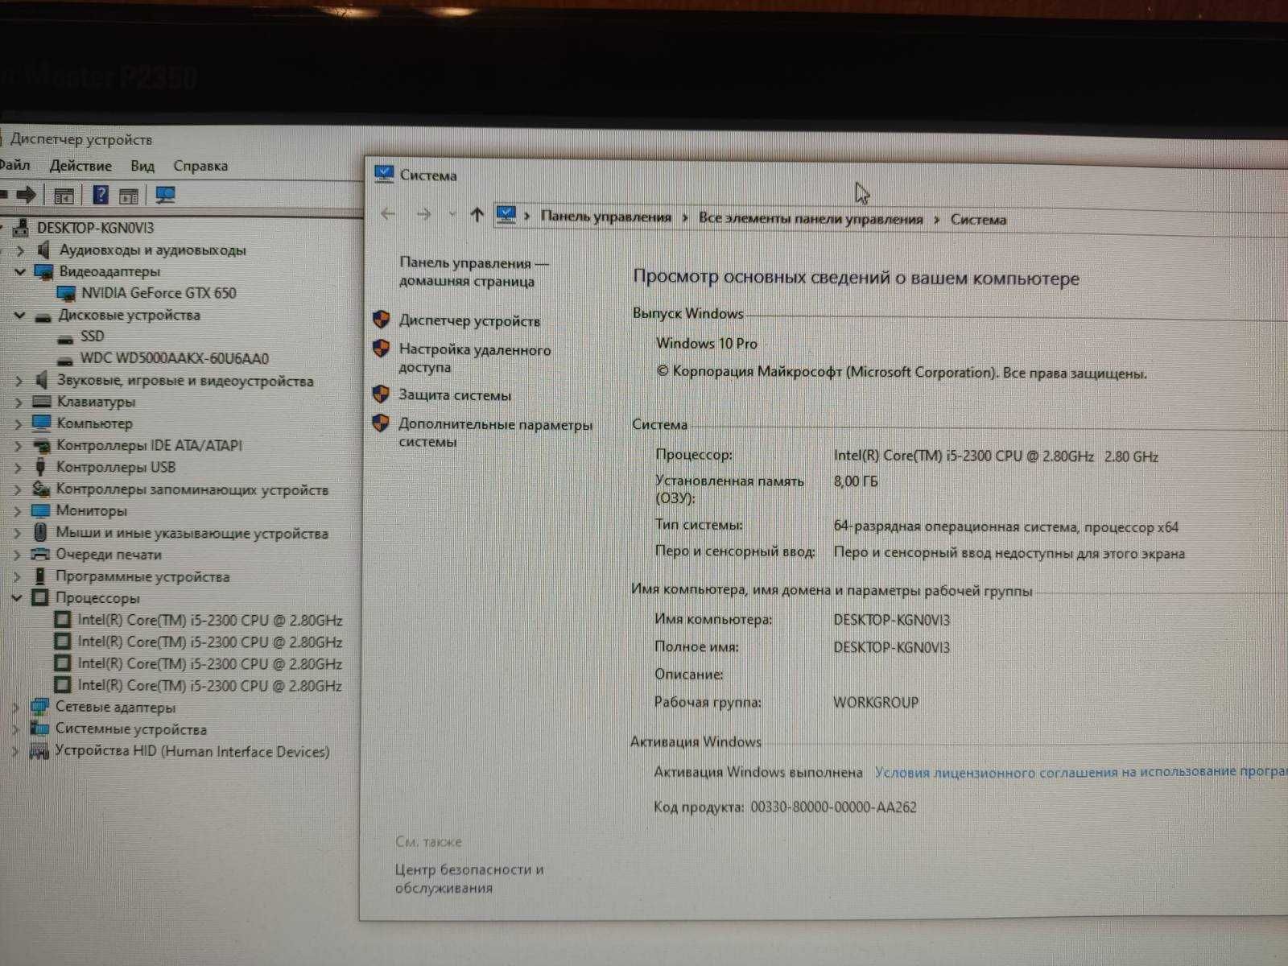This screenshot has height=966, width=1288.
Task: Open Диспетчер устройств link in sidebar
Action: (x=469, y=320)
